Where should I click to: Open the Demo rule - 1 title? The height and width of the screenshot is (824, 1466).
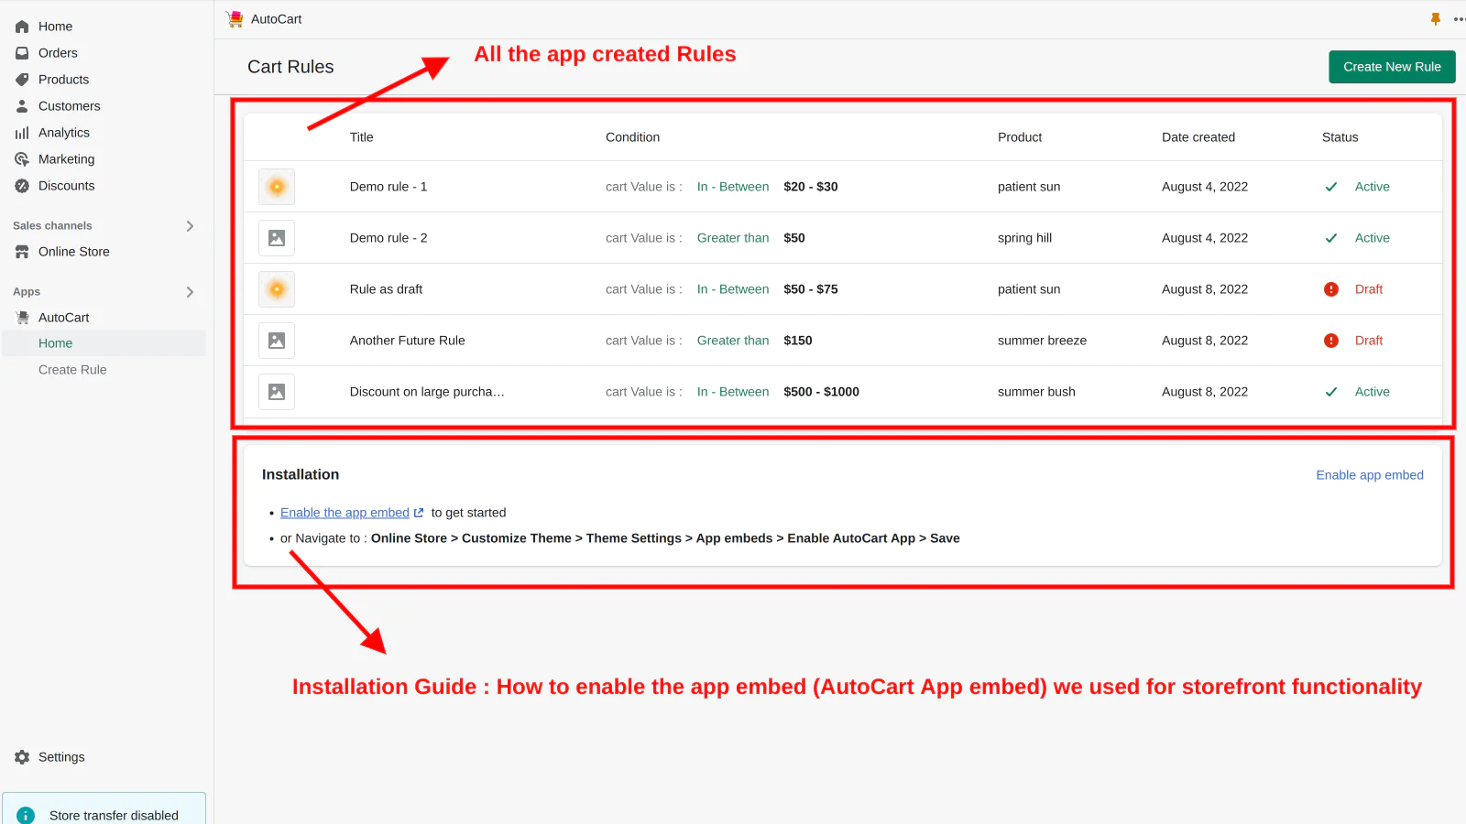point(388,187)
